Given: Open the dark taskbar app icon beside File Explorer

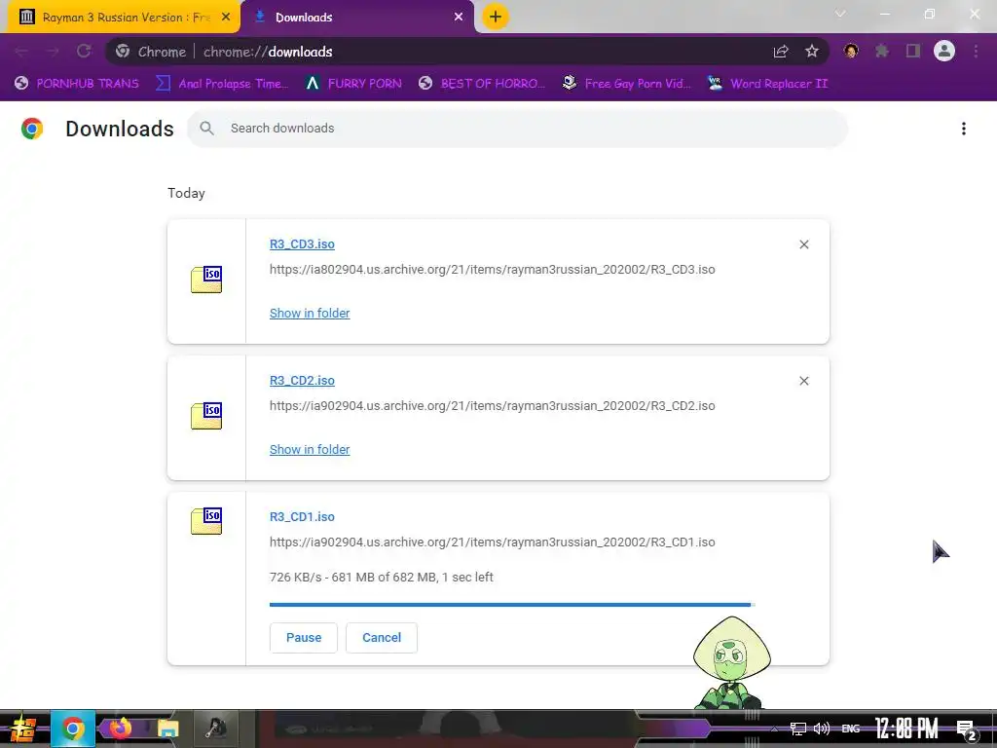Looking at the screenshot, I should click(215, 729).
